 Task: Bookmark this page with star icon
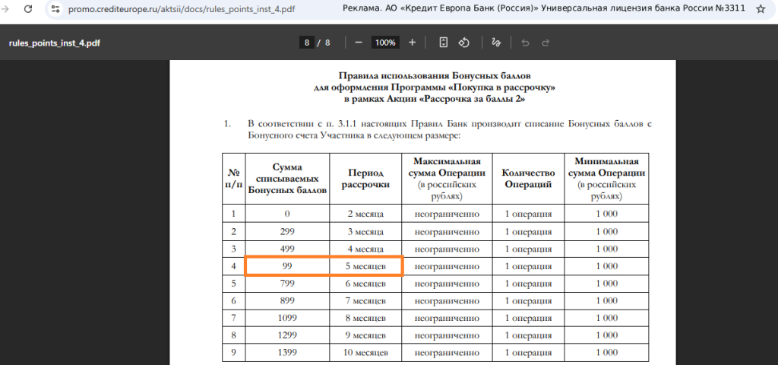[761, 8]
